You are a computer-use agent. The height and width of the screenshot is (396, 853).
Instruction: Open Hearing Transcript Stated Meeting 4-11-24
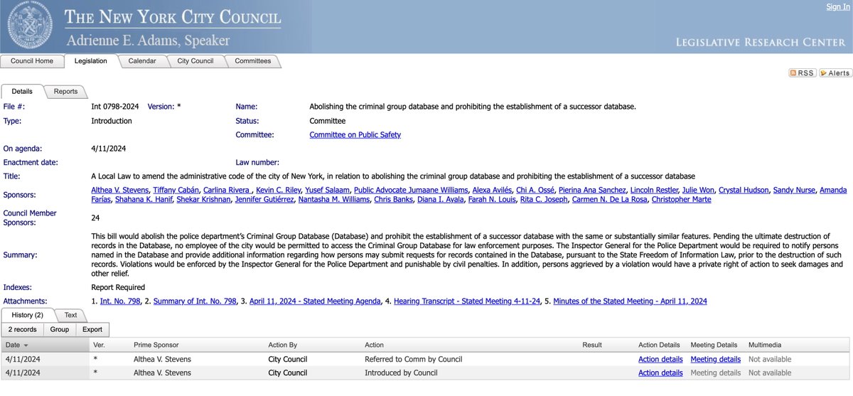point(468,301)
